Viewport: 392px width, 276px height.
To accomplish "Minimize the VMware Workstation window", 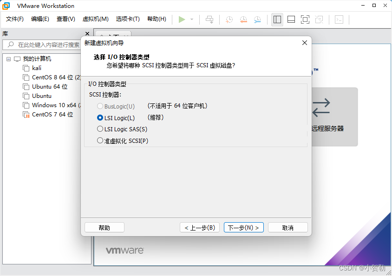I will (363, 6).
